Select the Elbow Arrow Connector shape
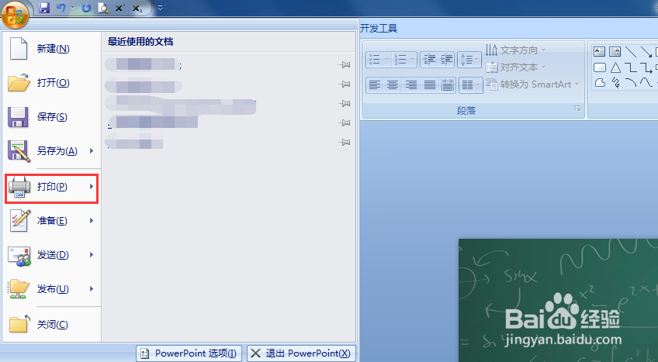This screenshot has height=362, width=658. (646, 67)
